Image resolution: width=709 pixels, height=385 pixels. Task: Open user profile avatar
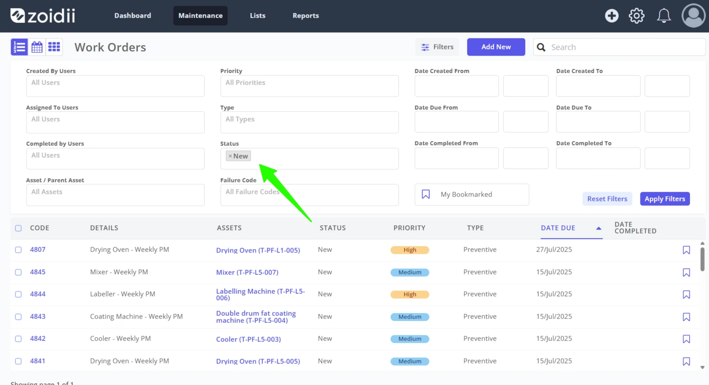click(694, 16)
